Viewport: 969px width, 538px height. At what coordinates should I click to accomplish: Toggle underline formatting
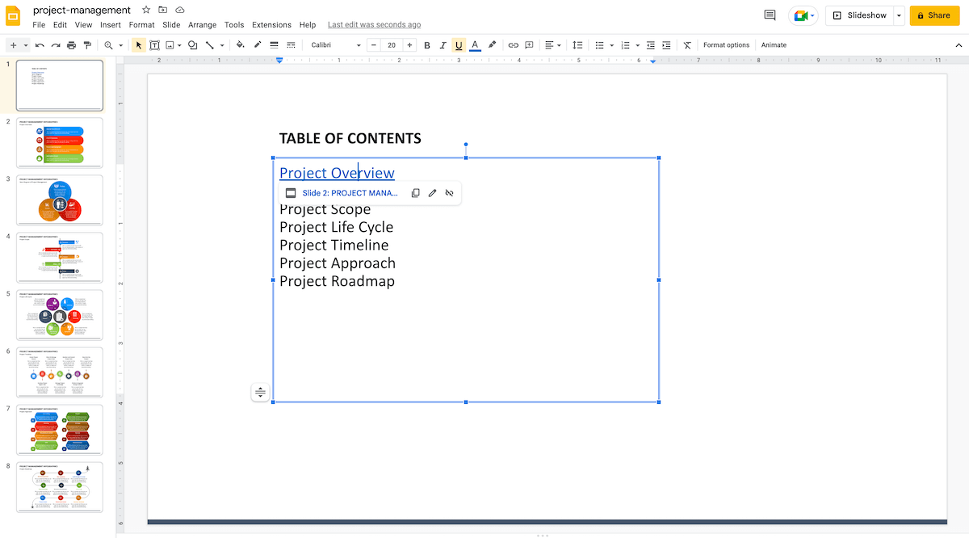(x=459, y=45)
